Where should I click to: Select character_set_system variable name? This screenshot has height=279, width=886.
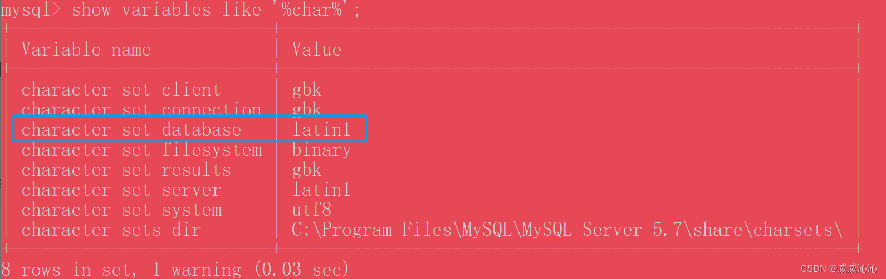[121, 210]
